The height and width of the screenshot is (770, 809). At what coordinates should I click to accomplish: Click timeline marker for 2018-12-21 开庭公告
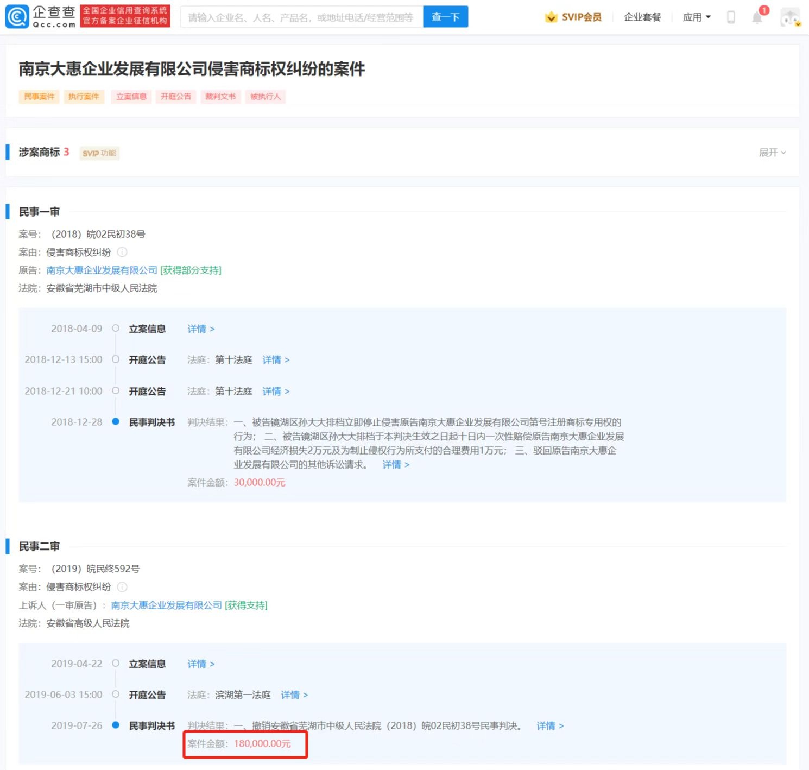[x=116, y=390]
